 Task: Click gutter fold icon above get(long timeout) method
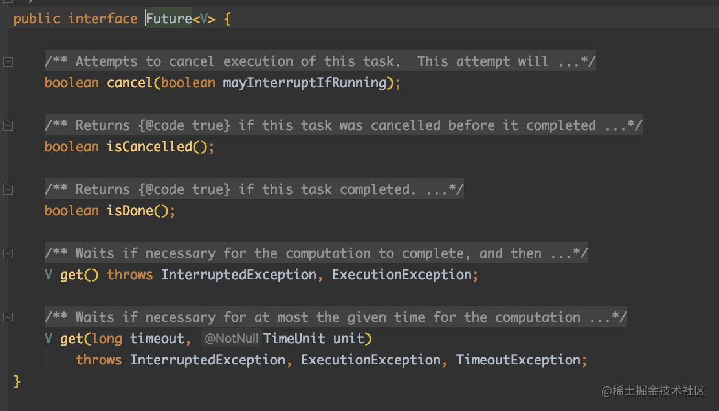coord(8,317)
